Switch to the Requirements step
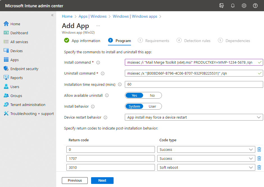 154,41
